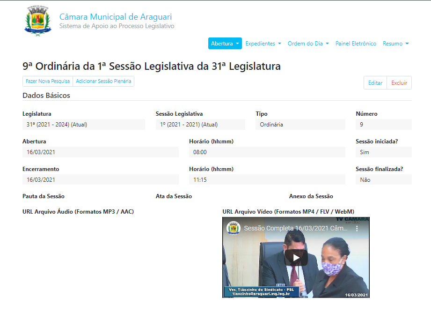Viewport: 431px width, 327px height.
Task: Click Fazer Nova Pesquisa button
Action: [x=48, y=82]
